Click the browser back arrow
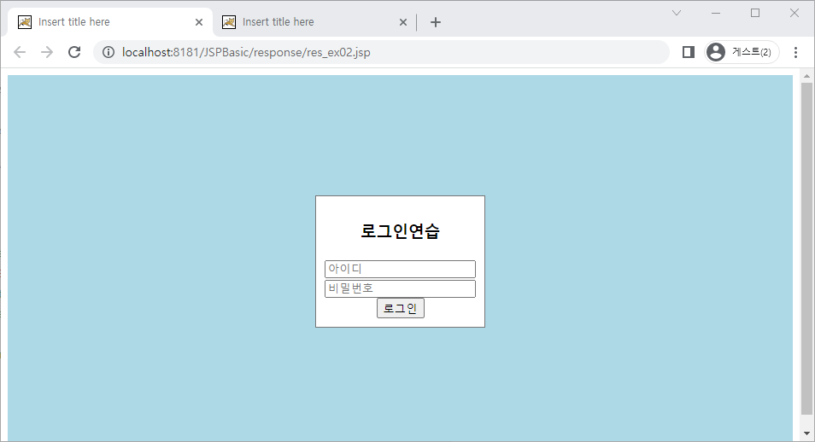 pos(20,52)
